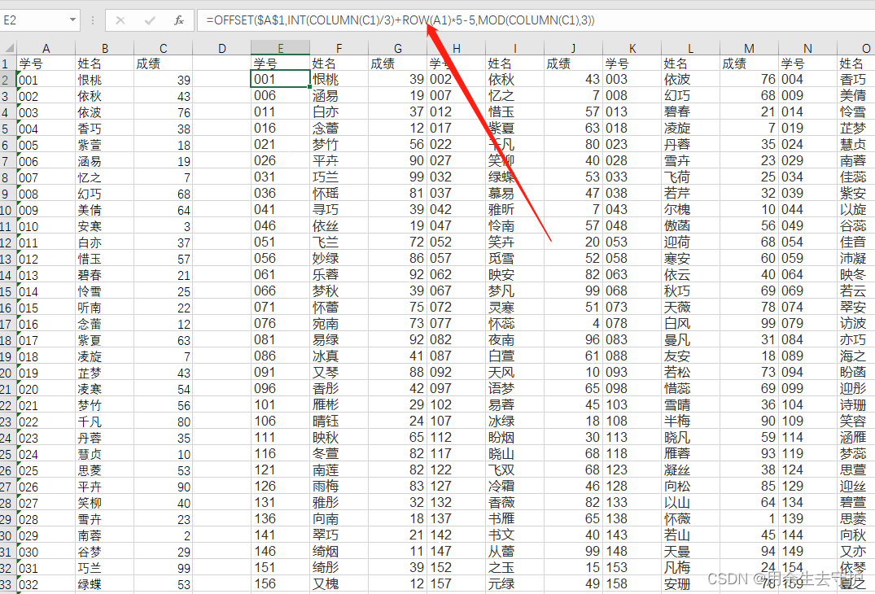
Task: Select column J header
Action: [x=573, y=49]
